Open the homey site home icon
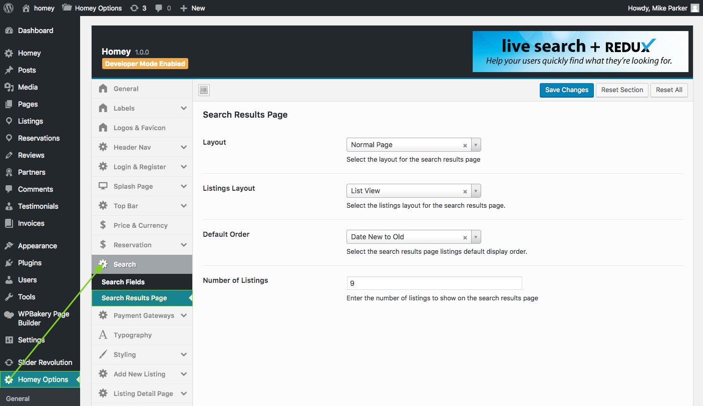This screenshot has width=703, height=406. (x=26, y=8)
